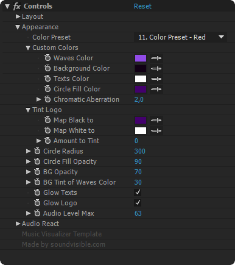This screenshot has height=265, width=235.
Task: Use the eyedropper for Circle Fill Color
Action: [x=156, y=90]
